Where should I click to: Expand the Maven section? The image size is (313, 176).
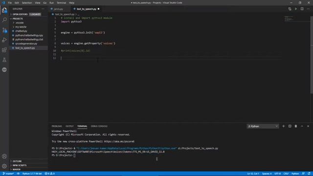(17, 170)
